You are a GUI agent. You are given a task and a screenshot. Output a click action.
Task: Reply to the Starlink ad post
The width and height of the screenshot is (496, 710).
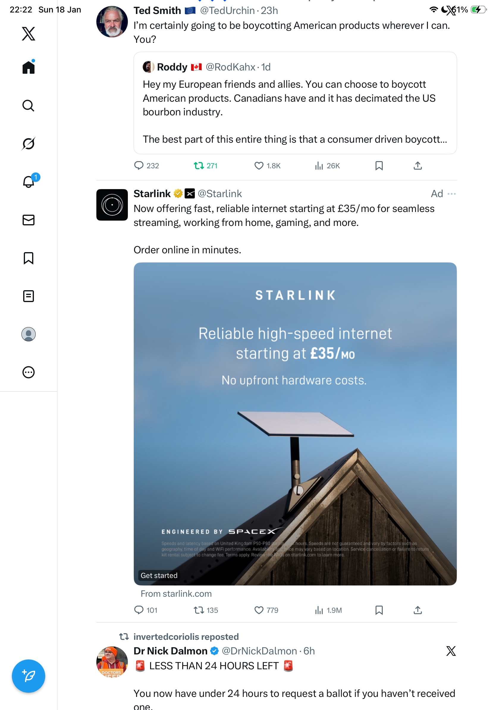[x=139, y=610]
